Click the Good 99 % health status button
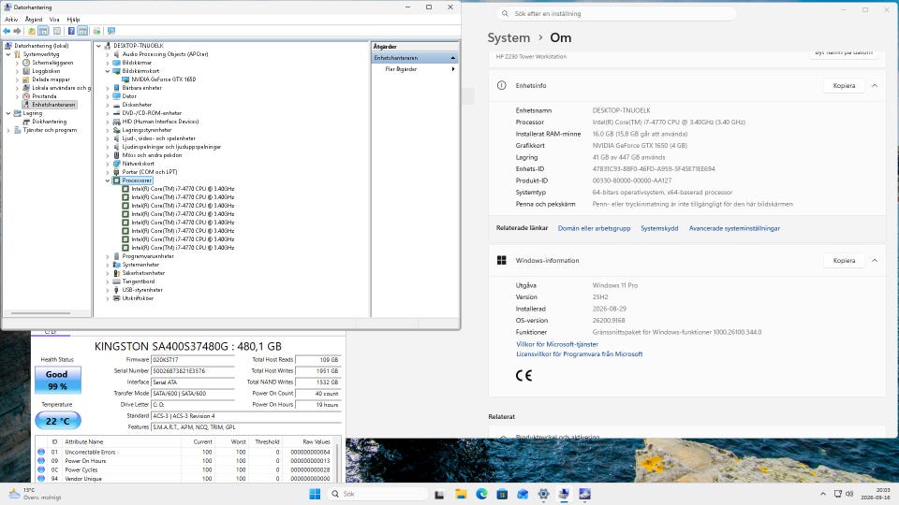The image size is (899, 505). pyautogui.click(x=57, y=381)
